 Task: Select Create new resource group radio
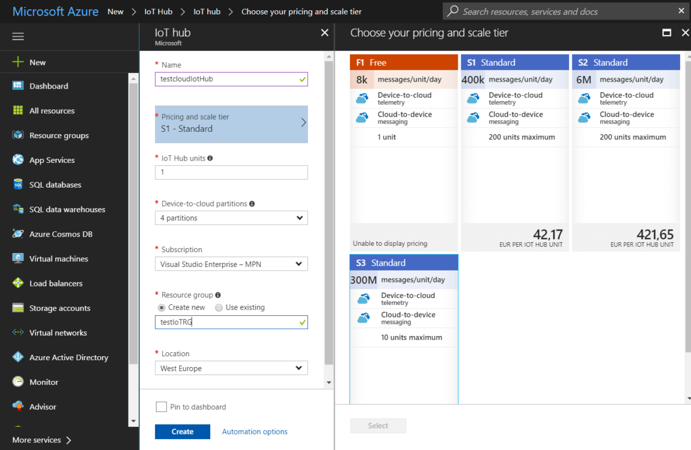coord(162,307)
